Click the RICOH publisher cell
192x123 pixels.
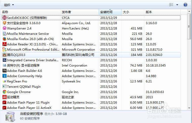[67, 60]
